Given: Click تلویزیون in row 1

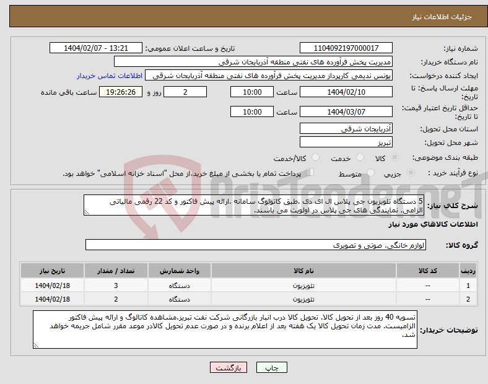Looking at the screenshot, I should [303, 286].
